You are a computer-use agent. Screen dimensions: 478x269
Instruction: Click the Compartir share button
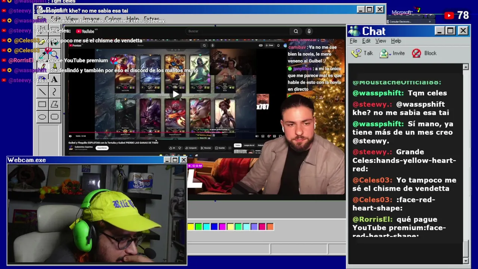[191, 148]
